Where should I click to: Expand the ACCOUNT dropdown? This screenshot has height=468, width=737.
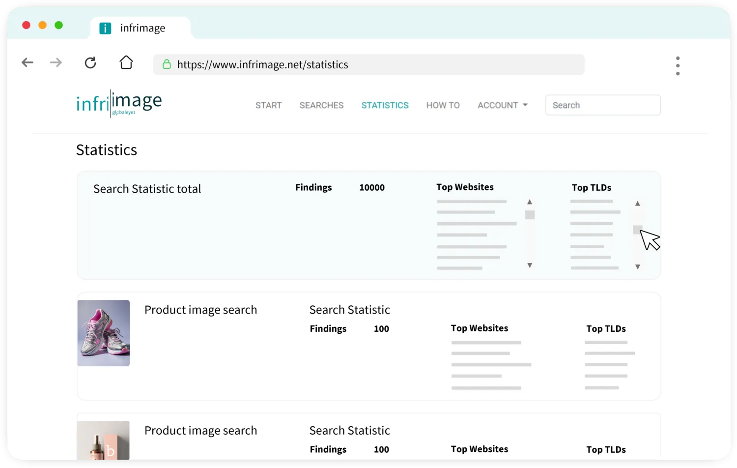(x=502, y=105)
